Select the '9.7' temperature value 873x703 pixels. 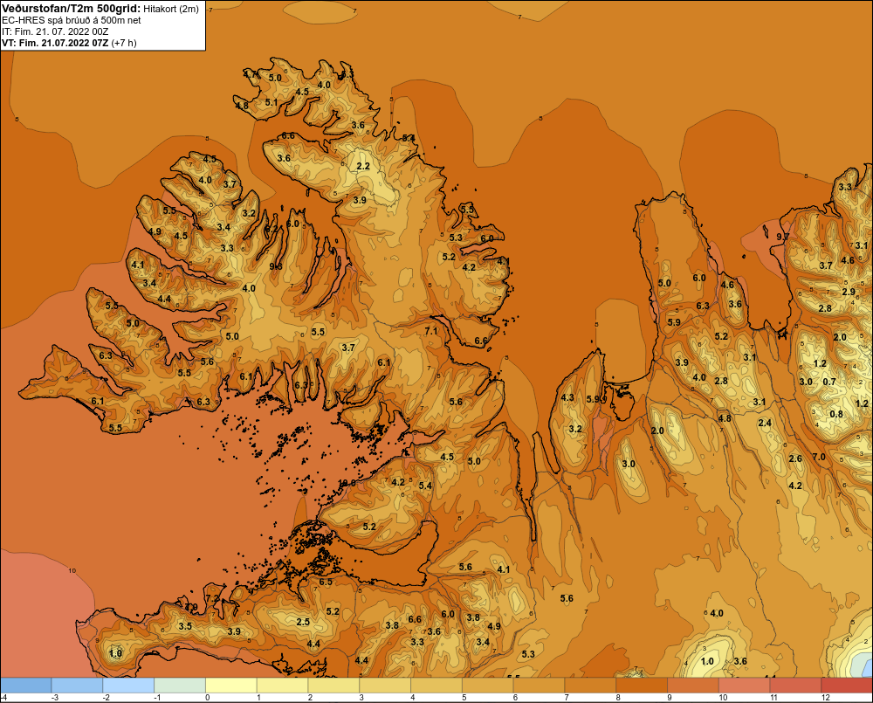coord(783,237)
